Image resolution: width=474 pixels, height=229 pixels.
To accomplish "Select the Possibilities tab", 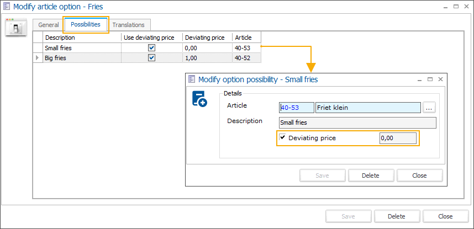I will tap(86, 24).
